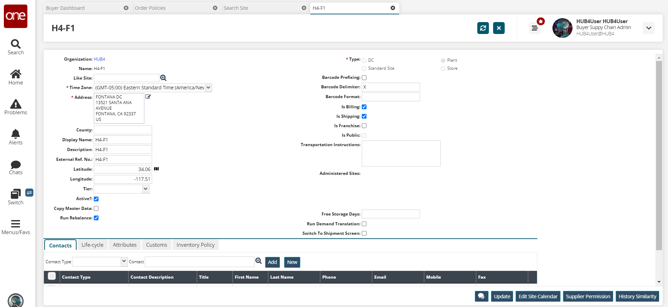Click the Like Site input field

(x=126, y=78)
